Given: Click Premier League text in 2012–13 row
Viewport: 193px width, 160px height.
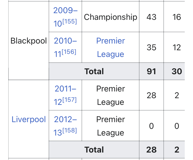Looking at the screenshot, I should coord(111,126).
